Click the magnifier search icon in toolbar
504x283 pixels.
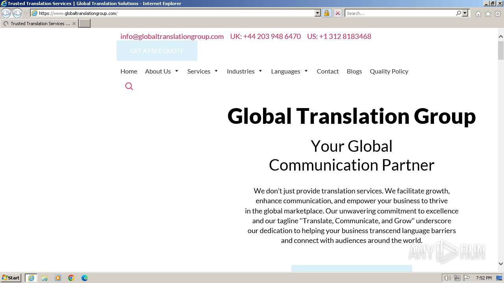click(458, 13)
